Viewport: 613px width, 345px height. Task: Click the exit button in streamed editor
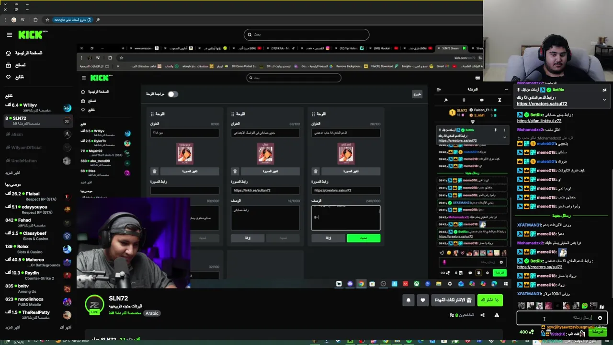tap(417, 94)
